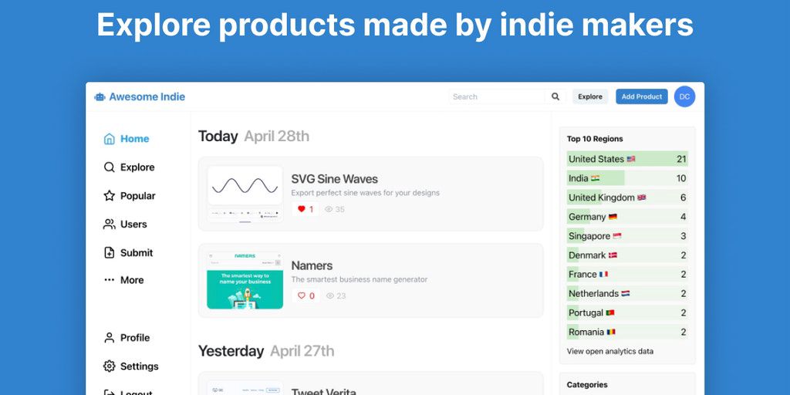Click View open analytics data link

pos(610,351)
